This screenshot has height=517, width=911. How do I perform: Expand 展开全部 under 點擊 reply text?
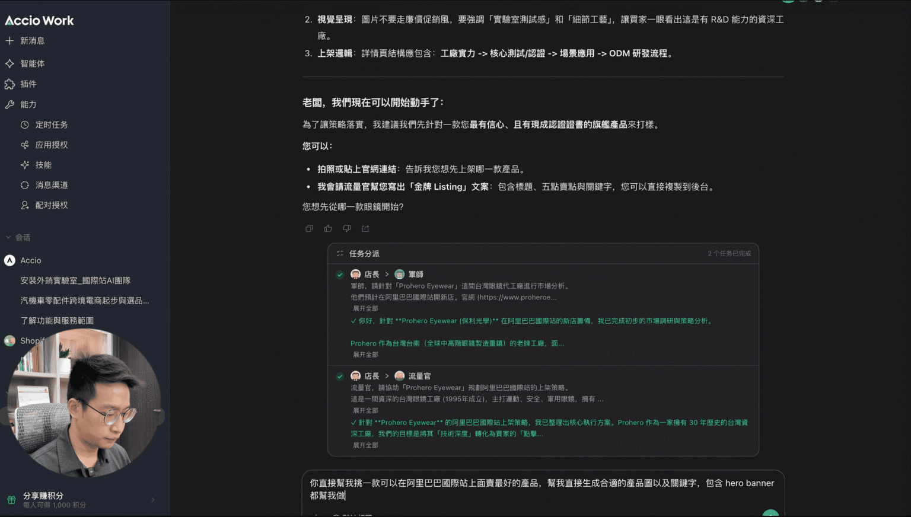365,445
